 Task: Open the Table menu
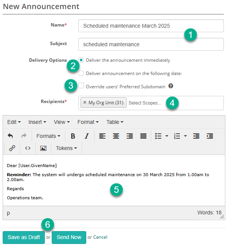tap(115, 122)
